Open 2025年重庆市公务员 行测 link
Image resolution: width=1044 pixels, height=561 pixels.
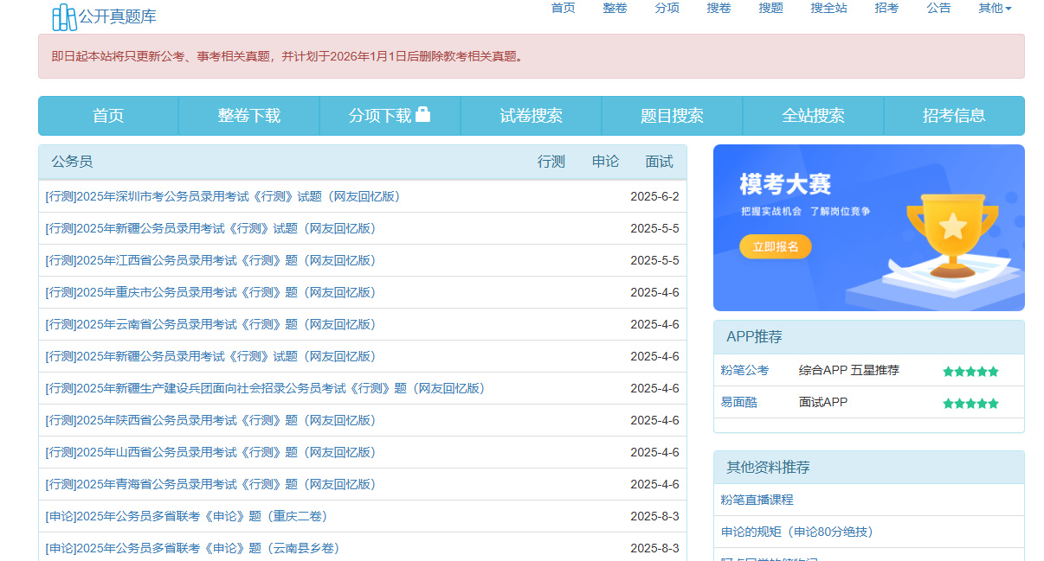[x=211, y=292]
